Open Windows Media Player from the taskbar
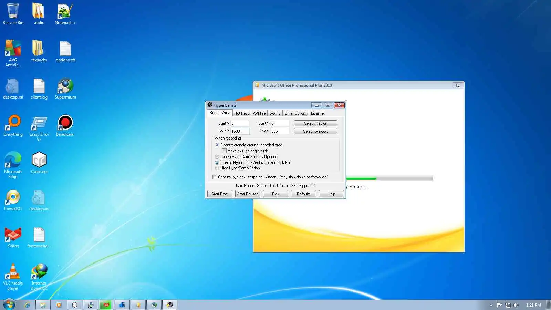 click(x=59, y=305)
